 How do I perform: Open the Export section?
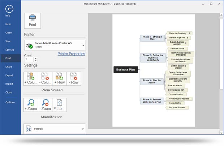coord(9,76)
